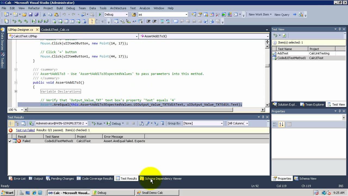Comment out selected lines icon

coord(162,21)
